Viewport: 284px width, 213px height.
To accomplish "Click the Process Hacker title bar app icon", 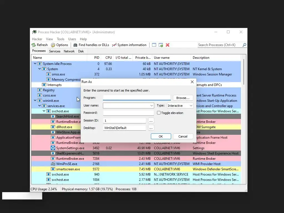I will click(x=34, y=32).
